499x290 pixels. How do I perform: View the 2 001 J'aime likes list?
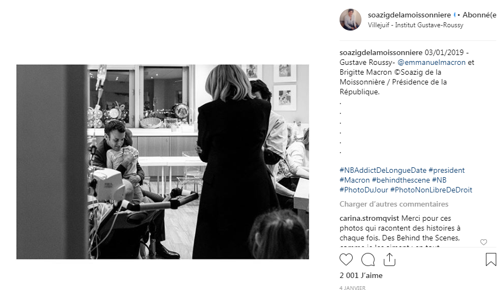tap(361, 275)
